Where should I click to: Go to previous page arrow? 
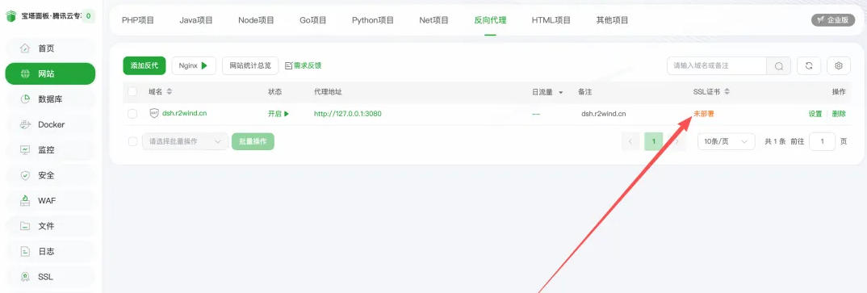click(x=630, y=141)
